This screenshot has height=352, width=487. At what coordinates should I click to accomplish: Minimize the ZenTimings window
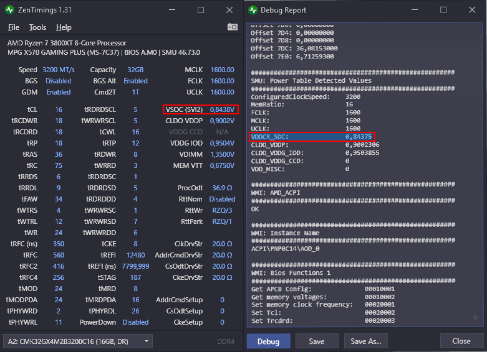tap(172, 10)
